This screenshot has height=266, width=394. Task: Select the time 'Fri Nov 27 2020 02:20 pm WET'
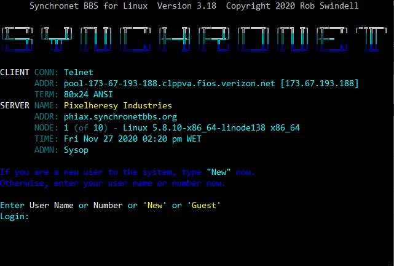(132, 139)
